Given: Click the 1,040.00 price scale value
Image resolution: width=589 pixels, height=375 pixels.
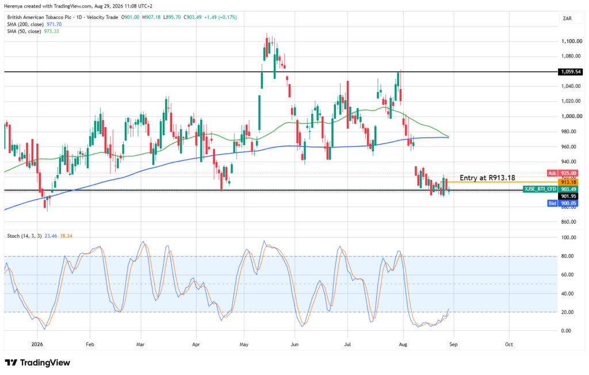Looking at the screenshot, I should pyautogui.click(x=572, y=86).
